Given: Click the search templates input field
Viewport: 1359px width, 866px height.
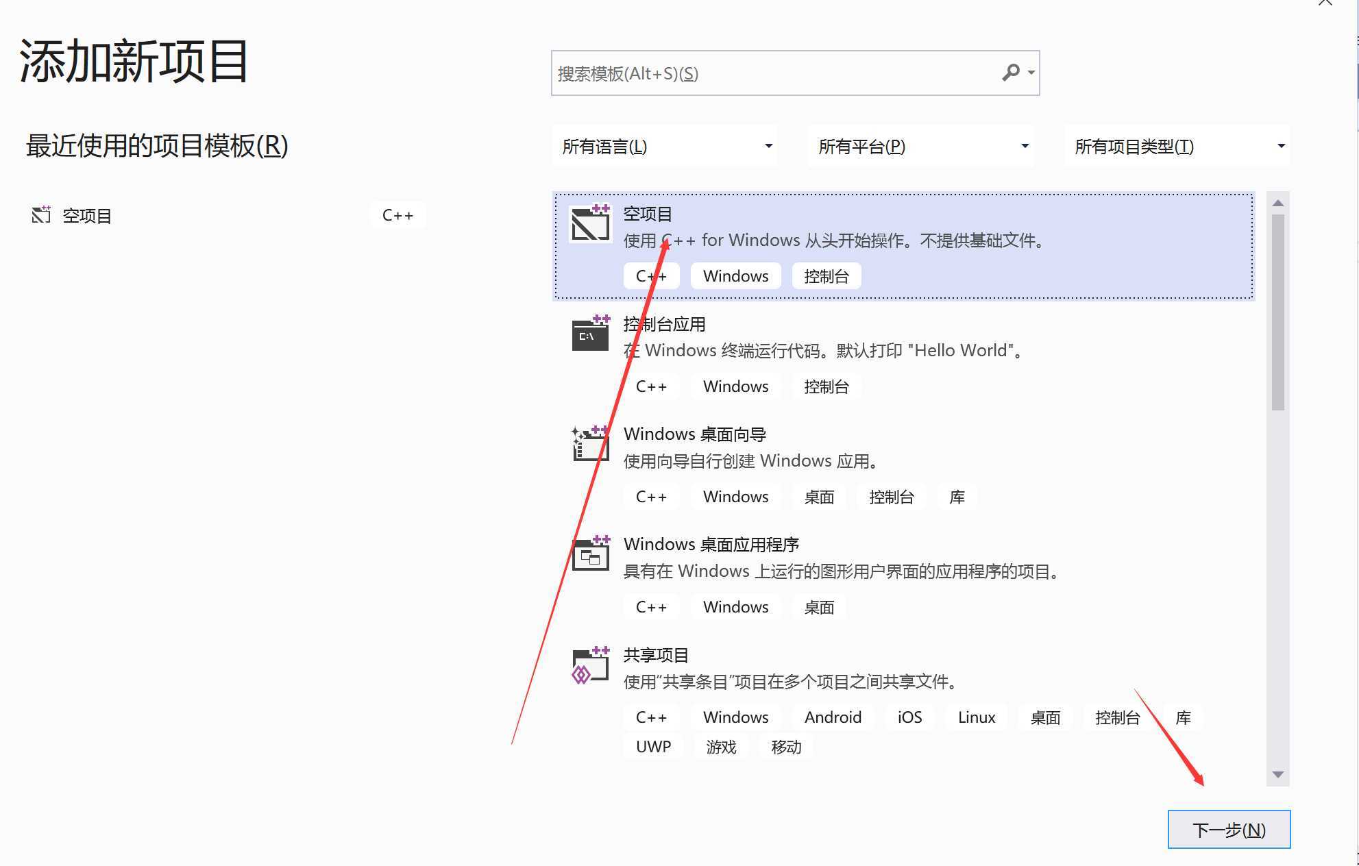Looking at the screenshot, I should 754,72.
